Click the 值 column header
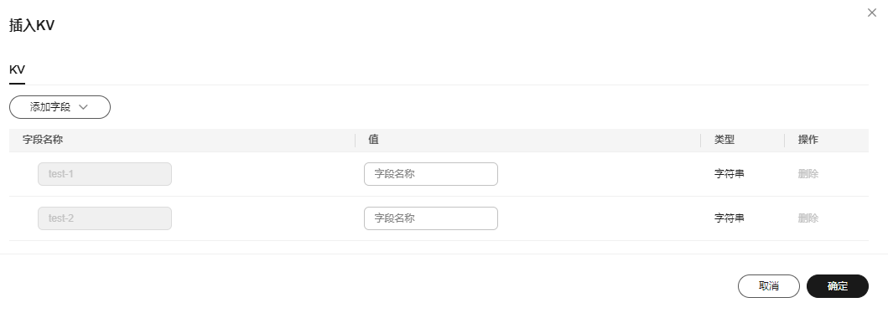This screenshot has height=318, width=888. click(x=374, y=140)
